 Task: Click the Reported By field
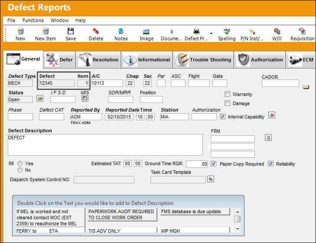[86, 117]
